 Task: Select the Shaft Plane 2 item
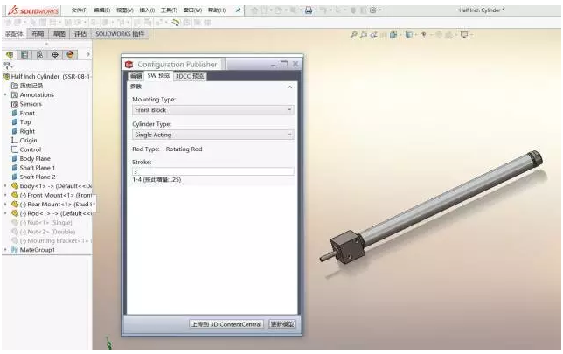[33, 177]
